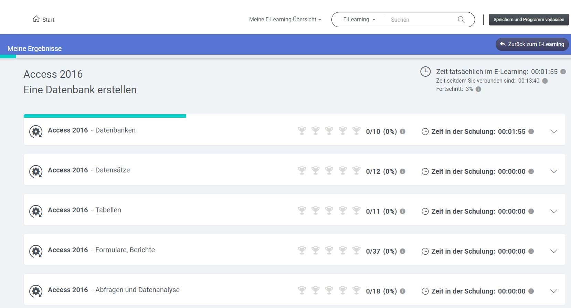The image size is (571, 308).
Task: Click the gear icon of Abfragen und Datenanalyse
Action: click(36, 291)
